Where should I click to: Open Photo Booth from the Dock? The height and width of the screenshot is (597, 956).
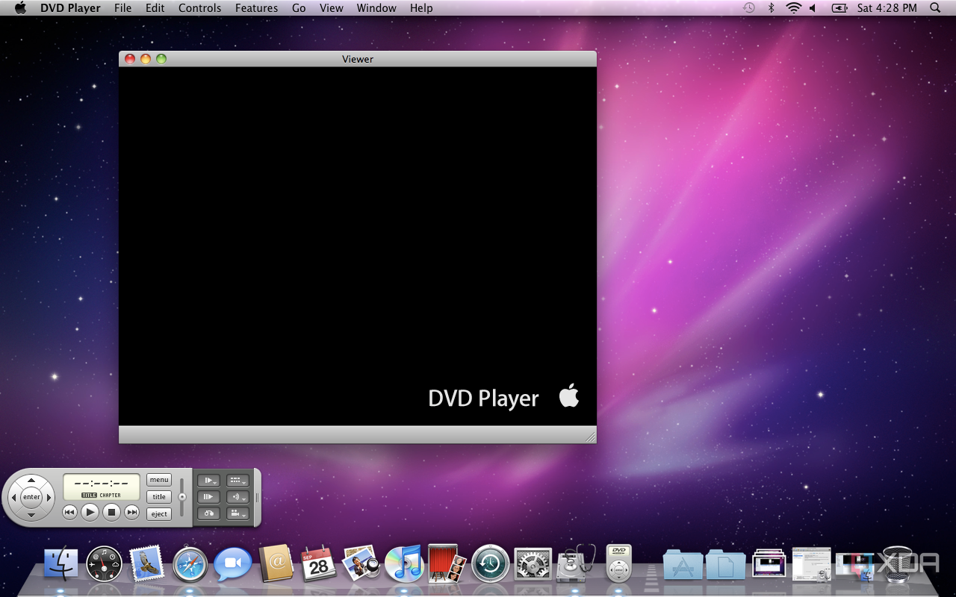tap(447, 563)
